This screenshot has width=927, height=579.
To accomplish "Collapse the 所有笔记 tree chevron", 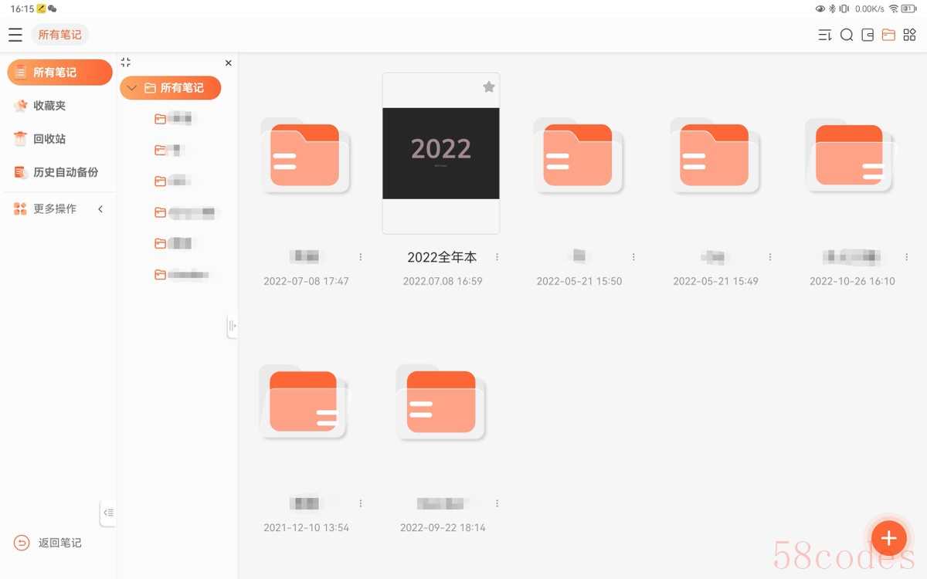I will [x=132, y=88].
